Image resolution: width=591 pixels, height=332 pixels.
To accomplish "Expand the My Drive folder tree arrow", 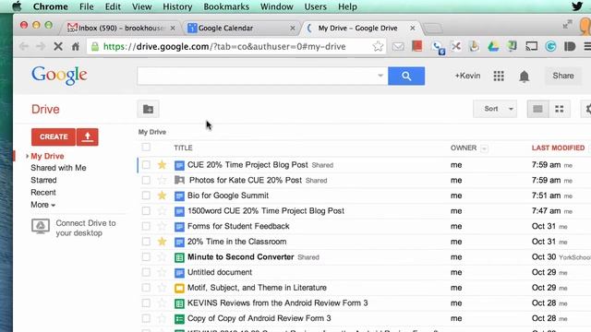I will [x=27, y=156].
